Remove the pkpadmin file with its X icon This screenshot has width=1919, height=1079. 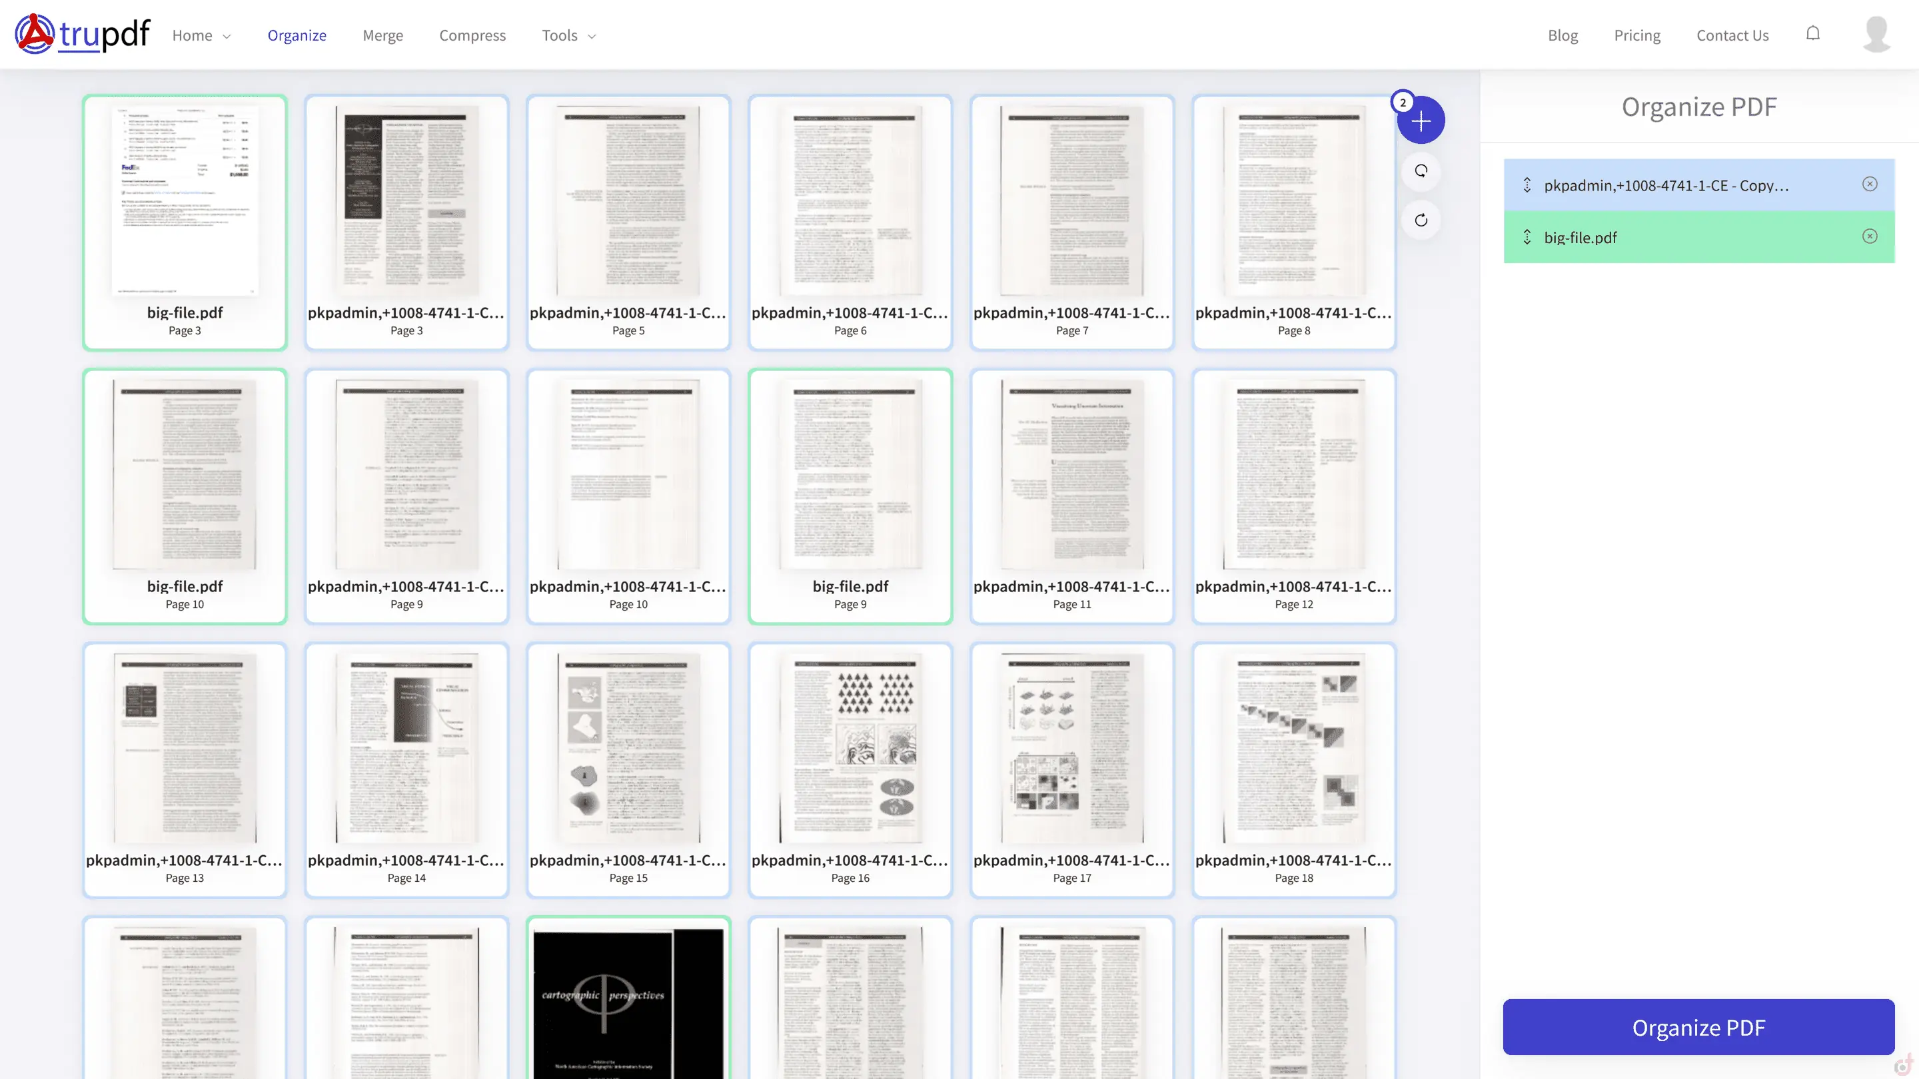(x=1869, y=184)
